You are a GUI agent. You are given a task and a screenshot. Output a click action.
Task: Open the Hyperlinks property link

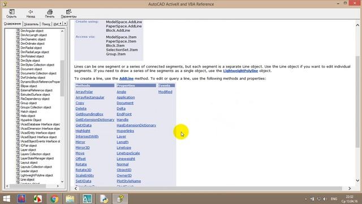(x=125, y=131)
